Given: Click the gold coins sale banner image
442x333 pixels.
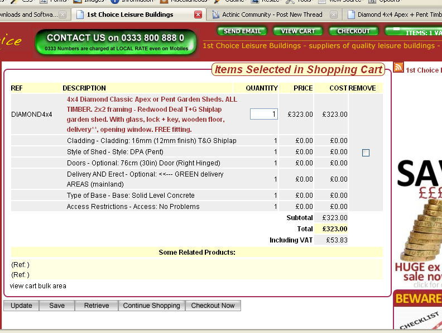Looking at the screenshot, I should pos(419,223).
